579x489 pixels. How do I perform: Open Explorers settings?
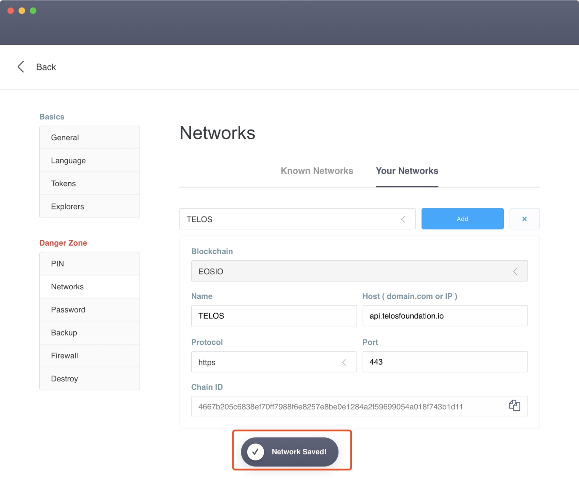pos(90,206)
